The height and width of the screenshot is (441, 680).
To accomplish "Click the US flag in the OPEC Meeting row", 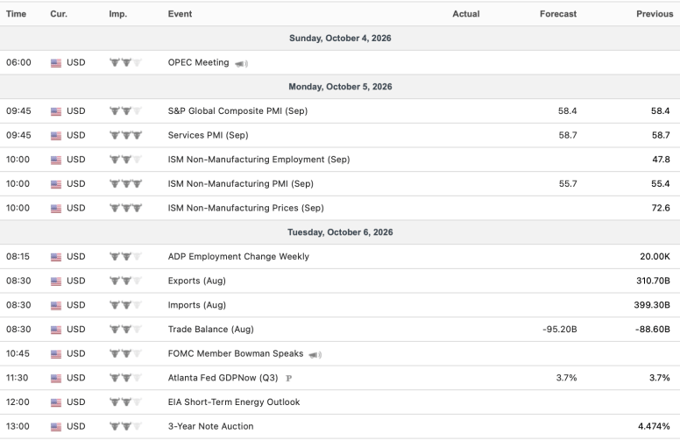I will [x=56, y=63].
